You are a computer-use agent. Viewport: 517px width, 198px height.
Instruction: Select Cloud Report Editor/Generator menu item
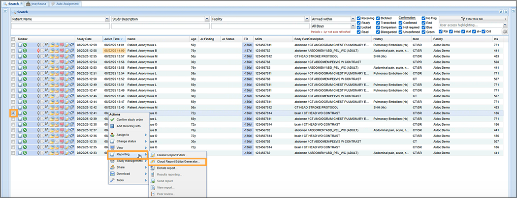(178, 161)
